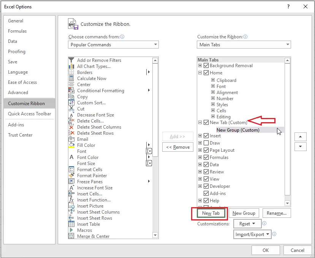The height and width of the screenshot is (258, 315).
Task: Select the New Group (Custom) tree item
Action: tap(250, 130)
